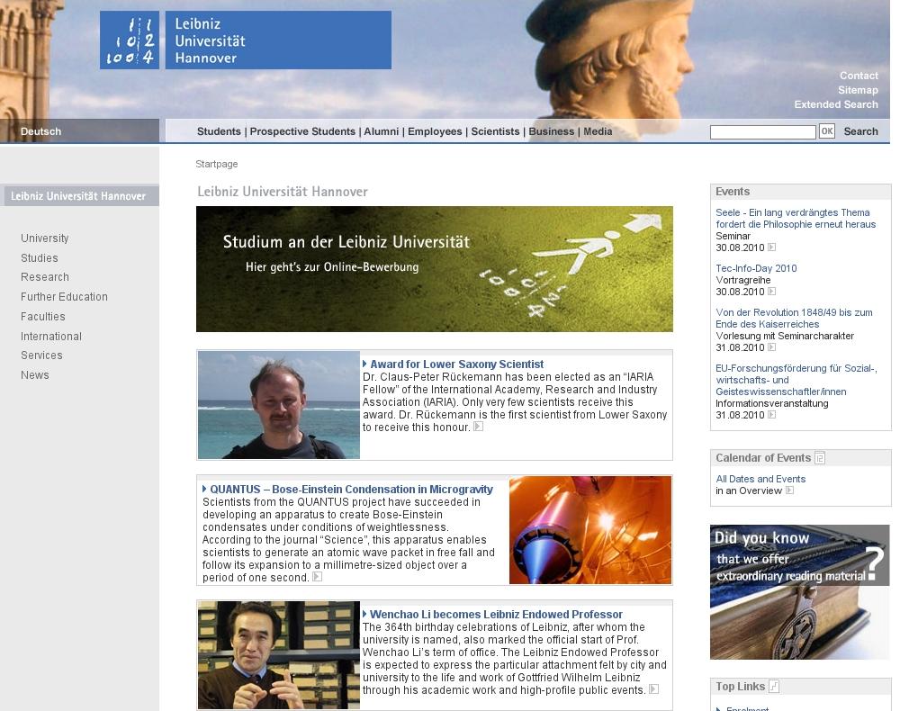
Task: Click arrow icon beside Vorlesung date 31.08.2010
Action: pos(772,347)
